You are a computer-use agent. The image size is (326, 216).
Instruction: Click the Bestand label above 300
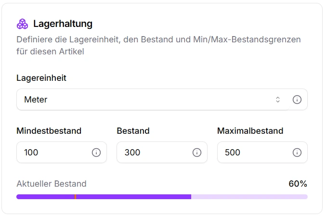[x=133, y=131]
